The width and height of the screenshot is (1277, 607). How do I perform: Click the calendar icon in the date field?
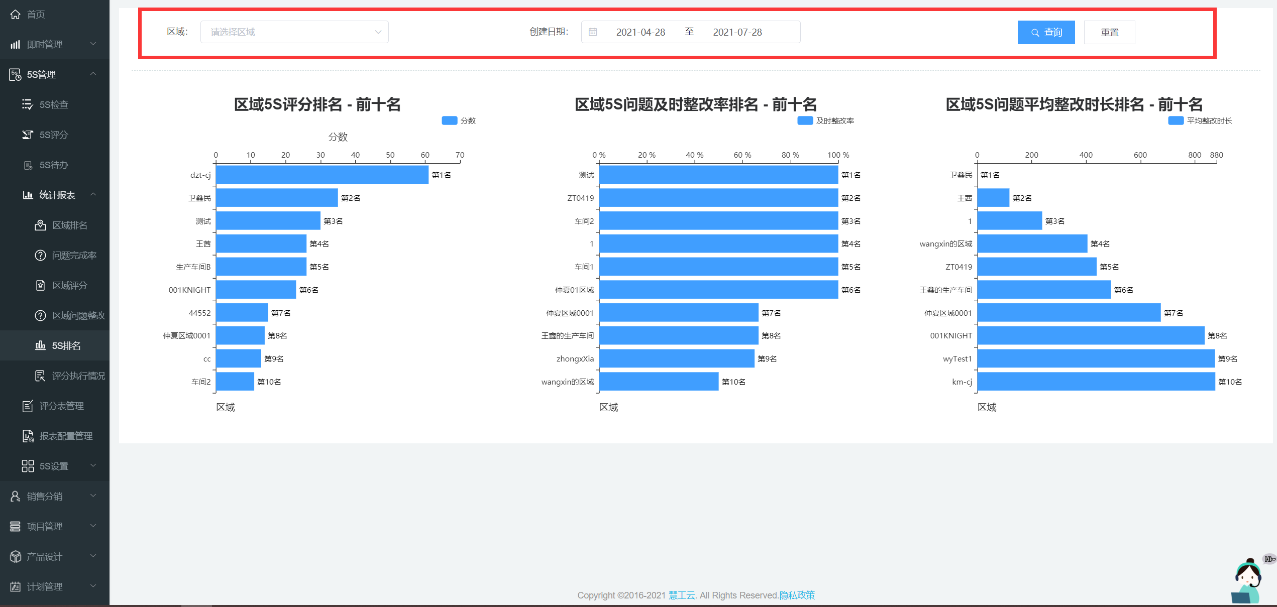593,32
